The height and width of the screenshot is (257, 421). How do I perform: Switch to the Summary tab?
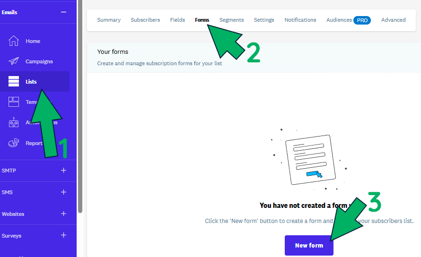click(109, 20)
